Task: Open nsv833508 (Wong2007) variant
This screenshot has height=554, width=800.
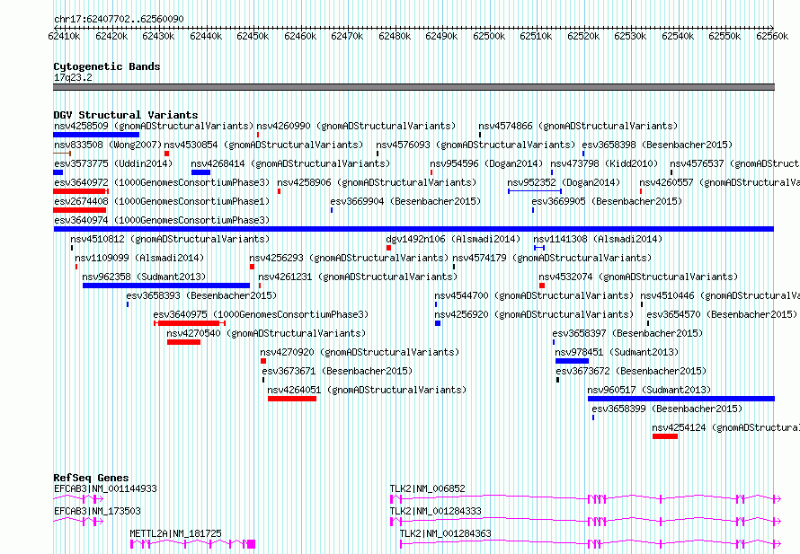Action: tap(108, 145)
